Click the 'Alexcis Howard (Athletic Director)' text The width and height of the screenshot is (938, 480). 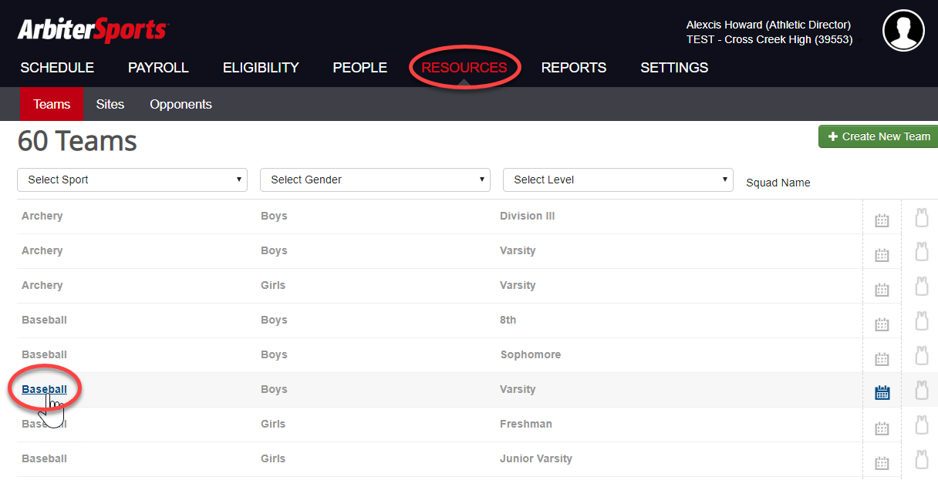768,25
